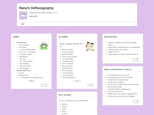Click 'a digital garden' idea
This screenshot has height=115, width=154.
[123, 54]
